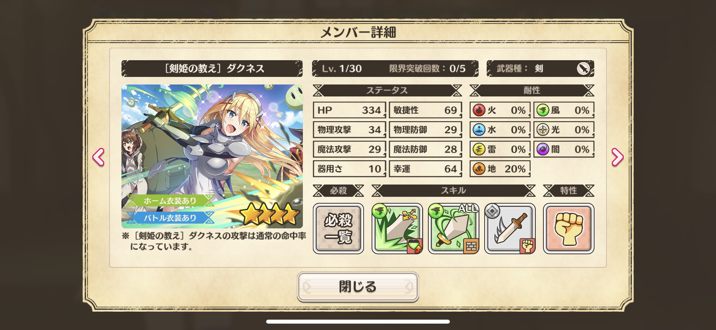Click the fire resistance icon
This screenshot has height=330, width=716.
pos(479,110)
